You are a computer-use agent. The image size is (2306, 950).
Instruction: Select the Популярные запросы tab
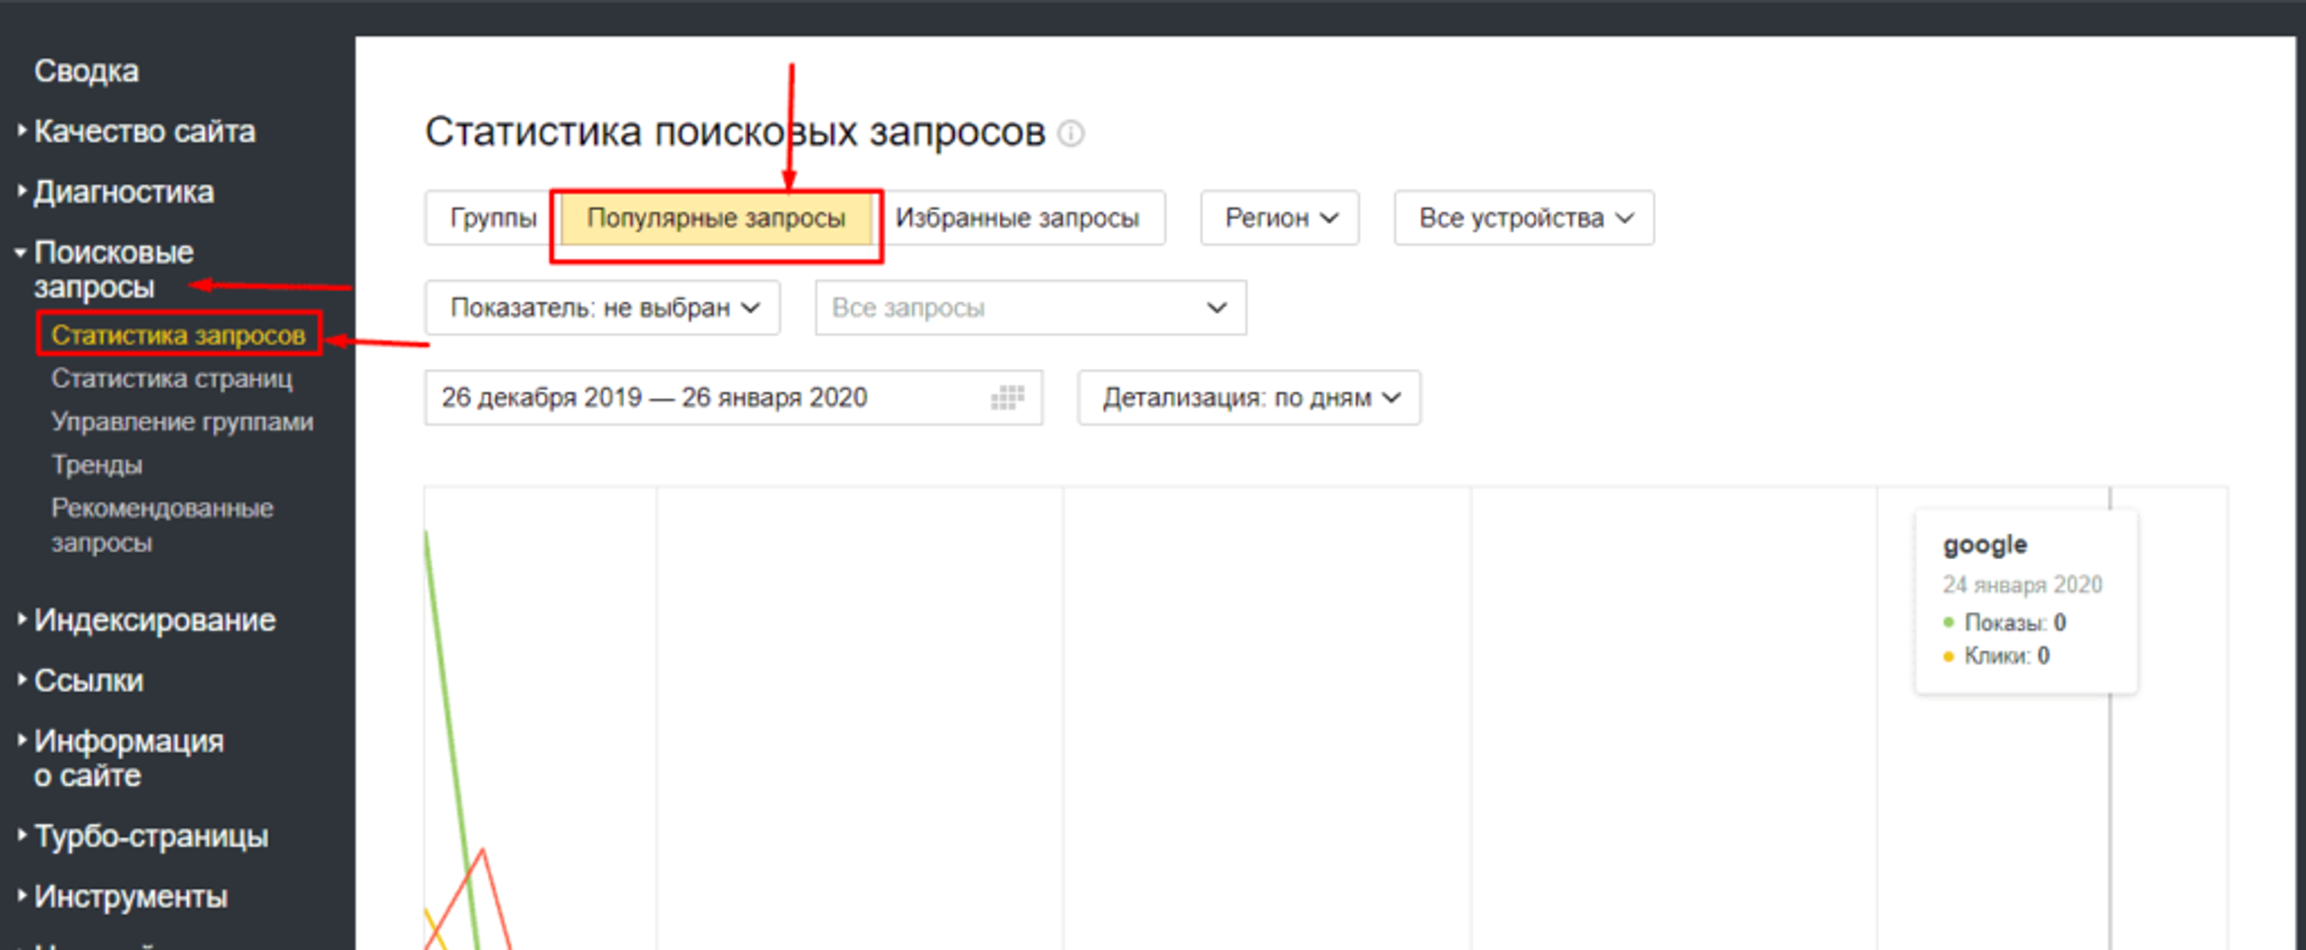coord(715,217)
